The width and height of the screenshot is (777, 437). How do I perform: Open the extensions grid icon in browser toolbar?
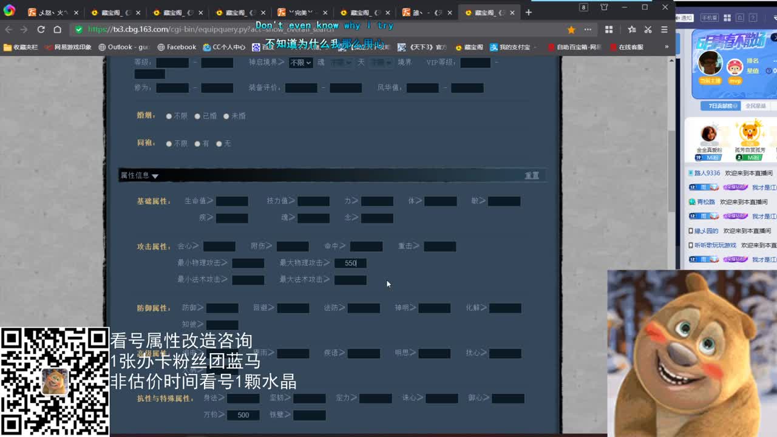[609, 29]
